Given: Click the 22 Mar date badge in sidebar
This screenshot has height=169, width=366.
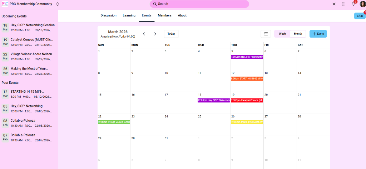Looking at the screenshot, I should (5, 56).
